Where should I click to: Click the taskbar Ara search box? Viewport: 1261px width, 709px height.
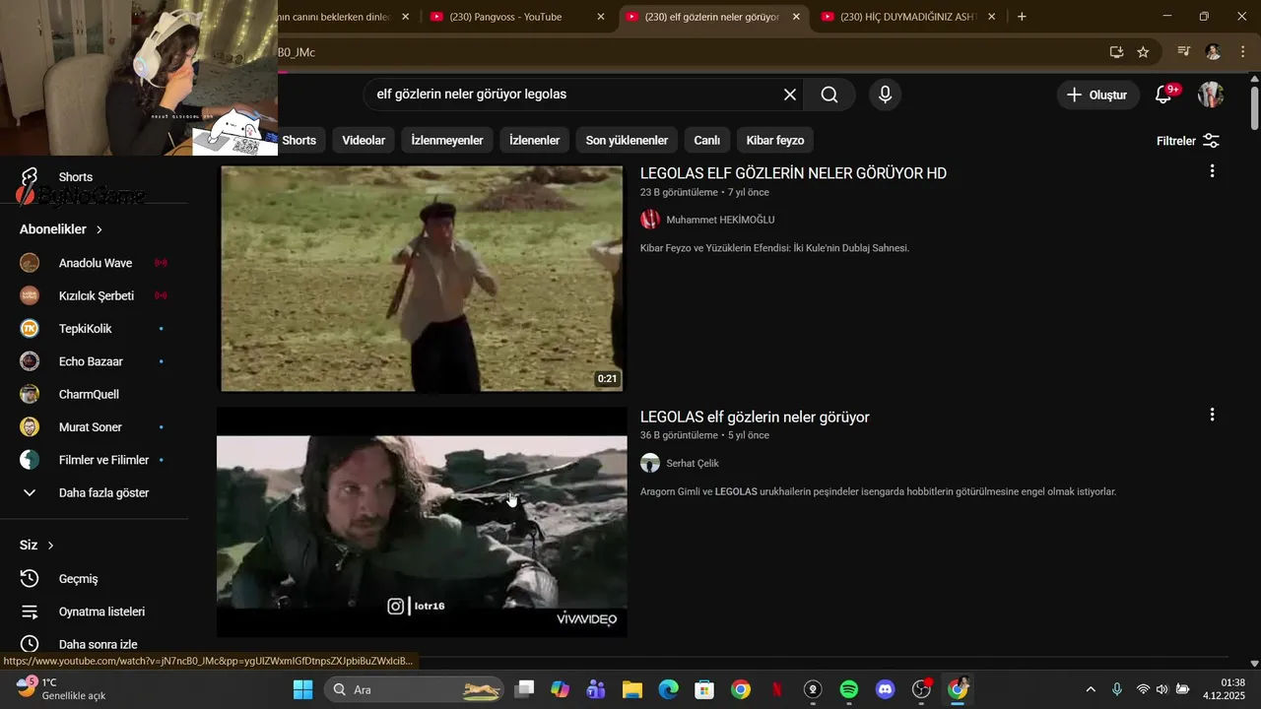point(414,689)
